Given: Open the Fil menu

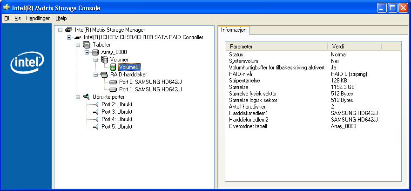Looking at the screenshot, I should [x=7, y=18].
